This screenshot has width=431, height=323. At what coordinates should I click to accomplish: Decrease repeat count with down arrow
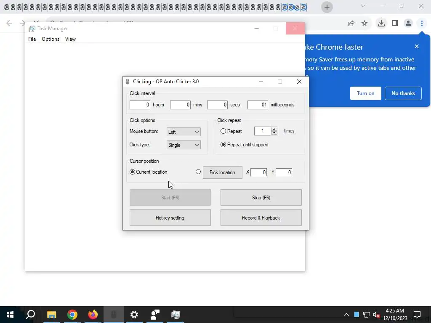[x=274, y=133]
